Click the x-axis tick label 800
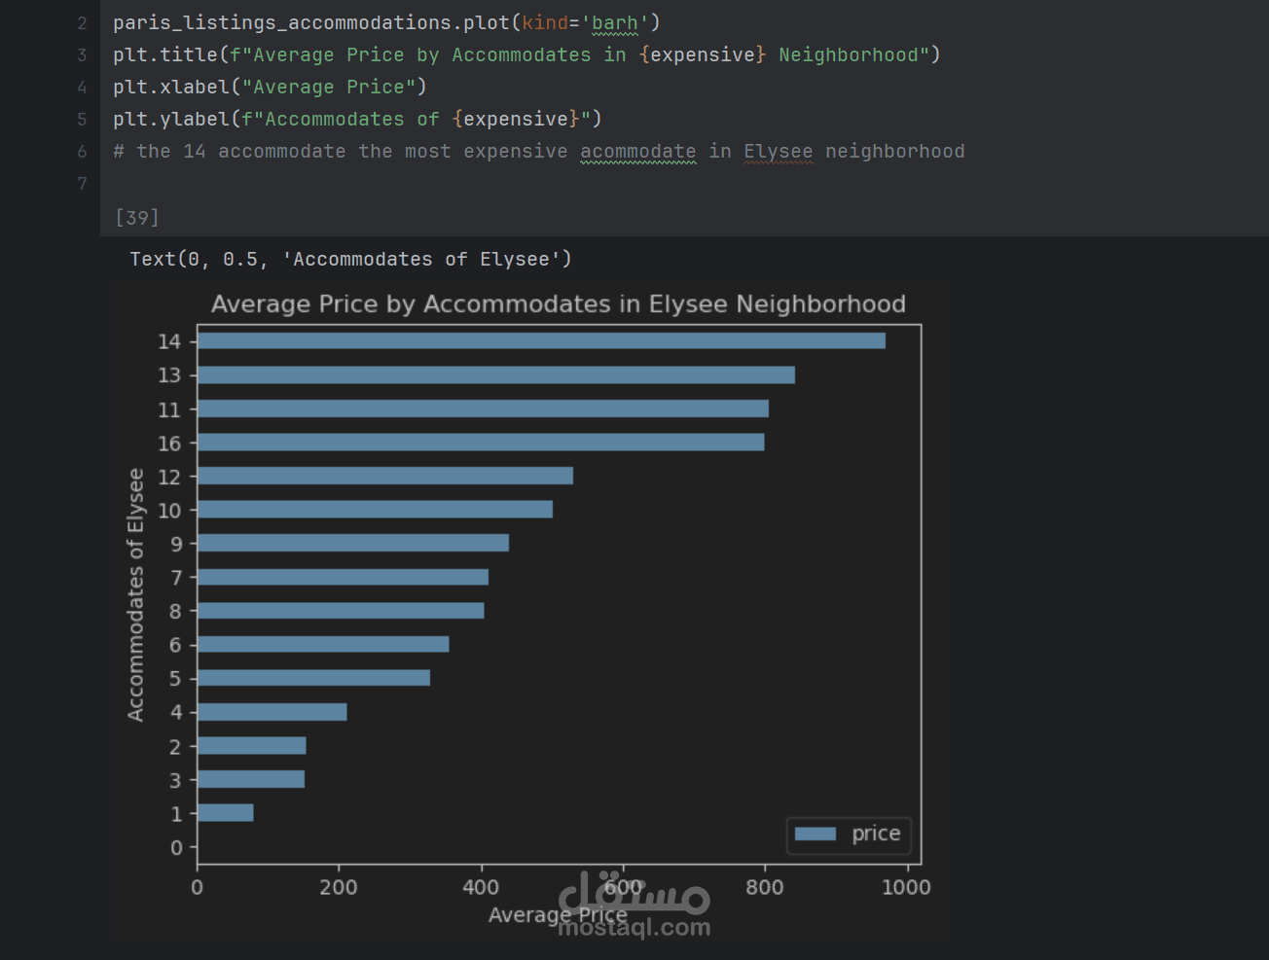 coord(764,887)
